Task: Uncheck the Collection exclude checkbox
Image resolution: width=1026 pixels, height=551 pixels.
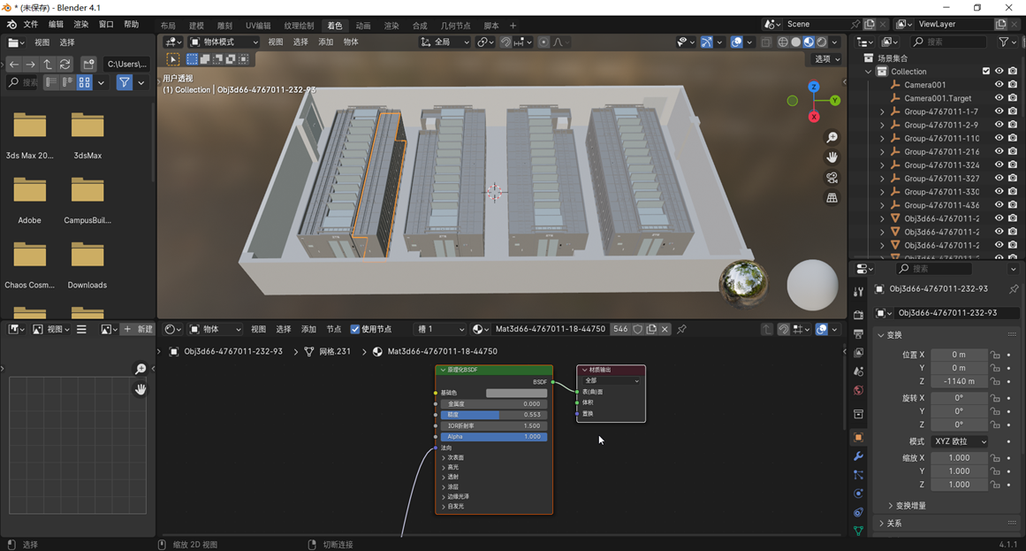Action: [x=986, y=72]
